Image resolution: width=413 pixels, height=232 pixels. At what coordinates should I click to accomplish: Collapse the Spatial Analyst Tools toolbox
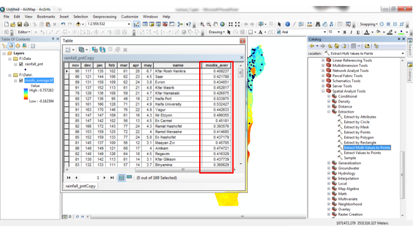pos(323,91)
